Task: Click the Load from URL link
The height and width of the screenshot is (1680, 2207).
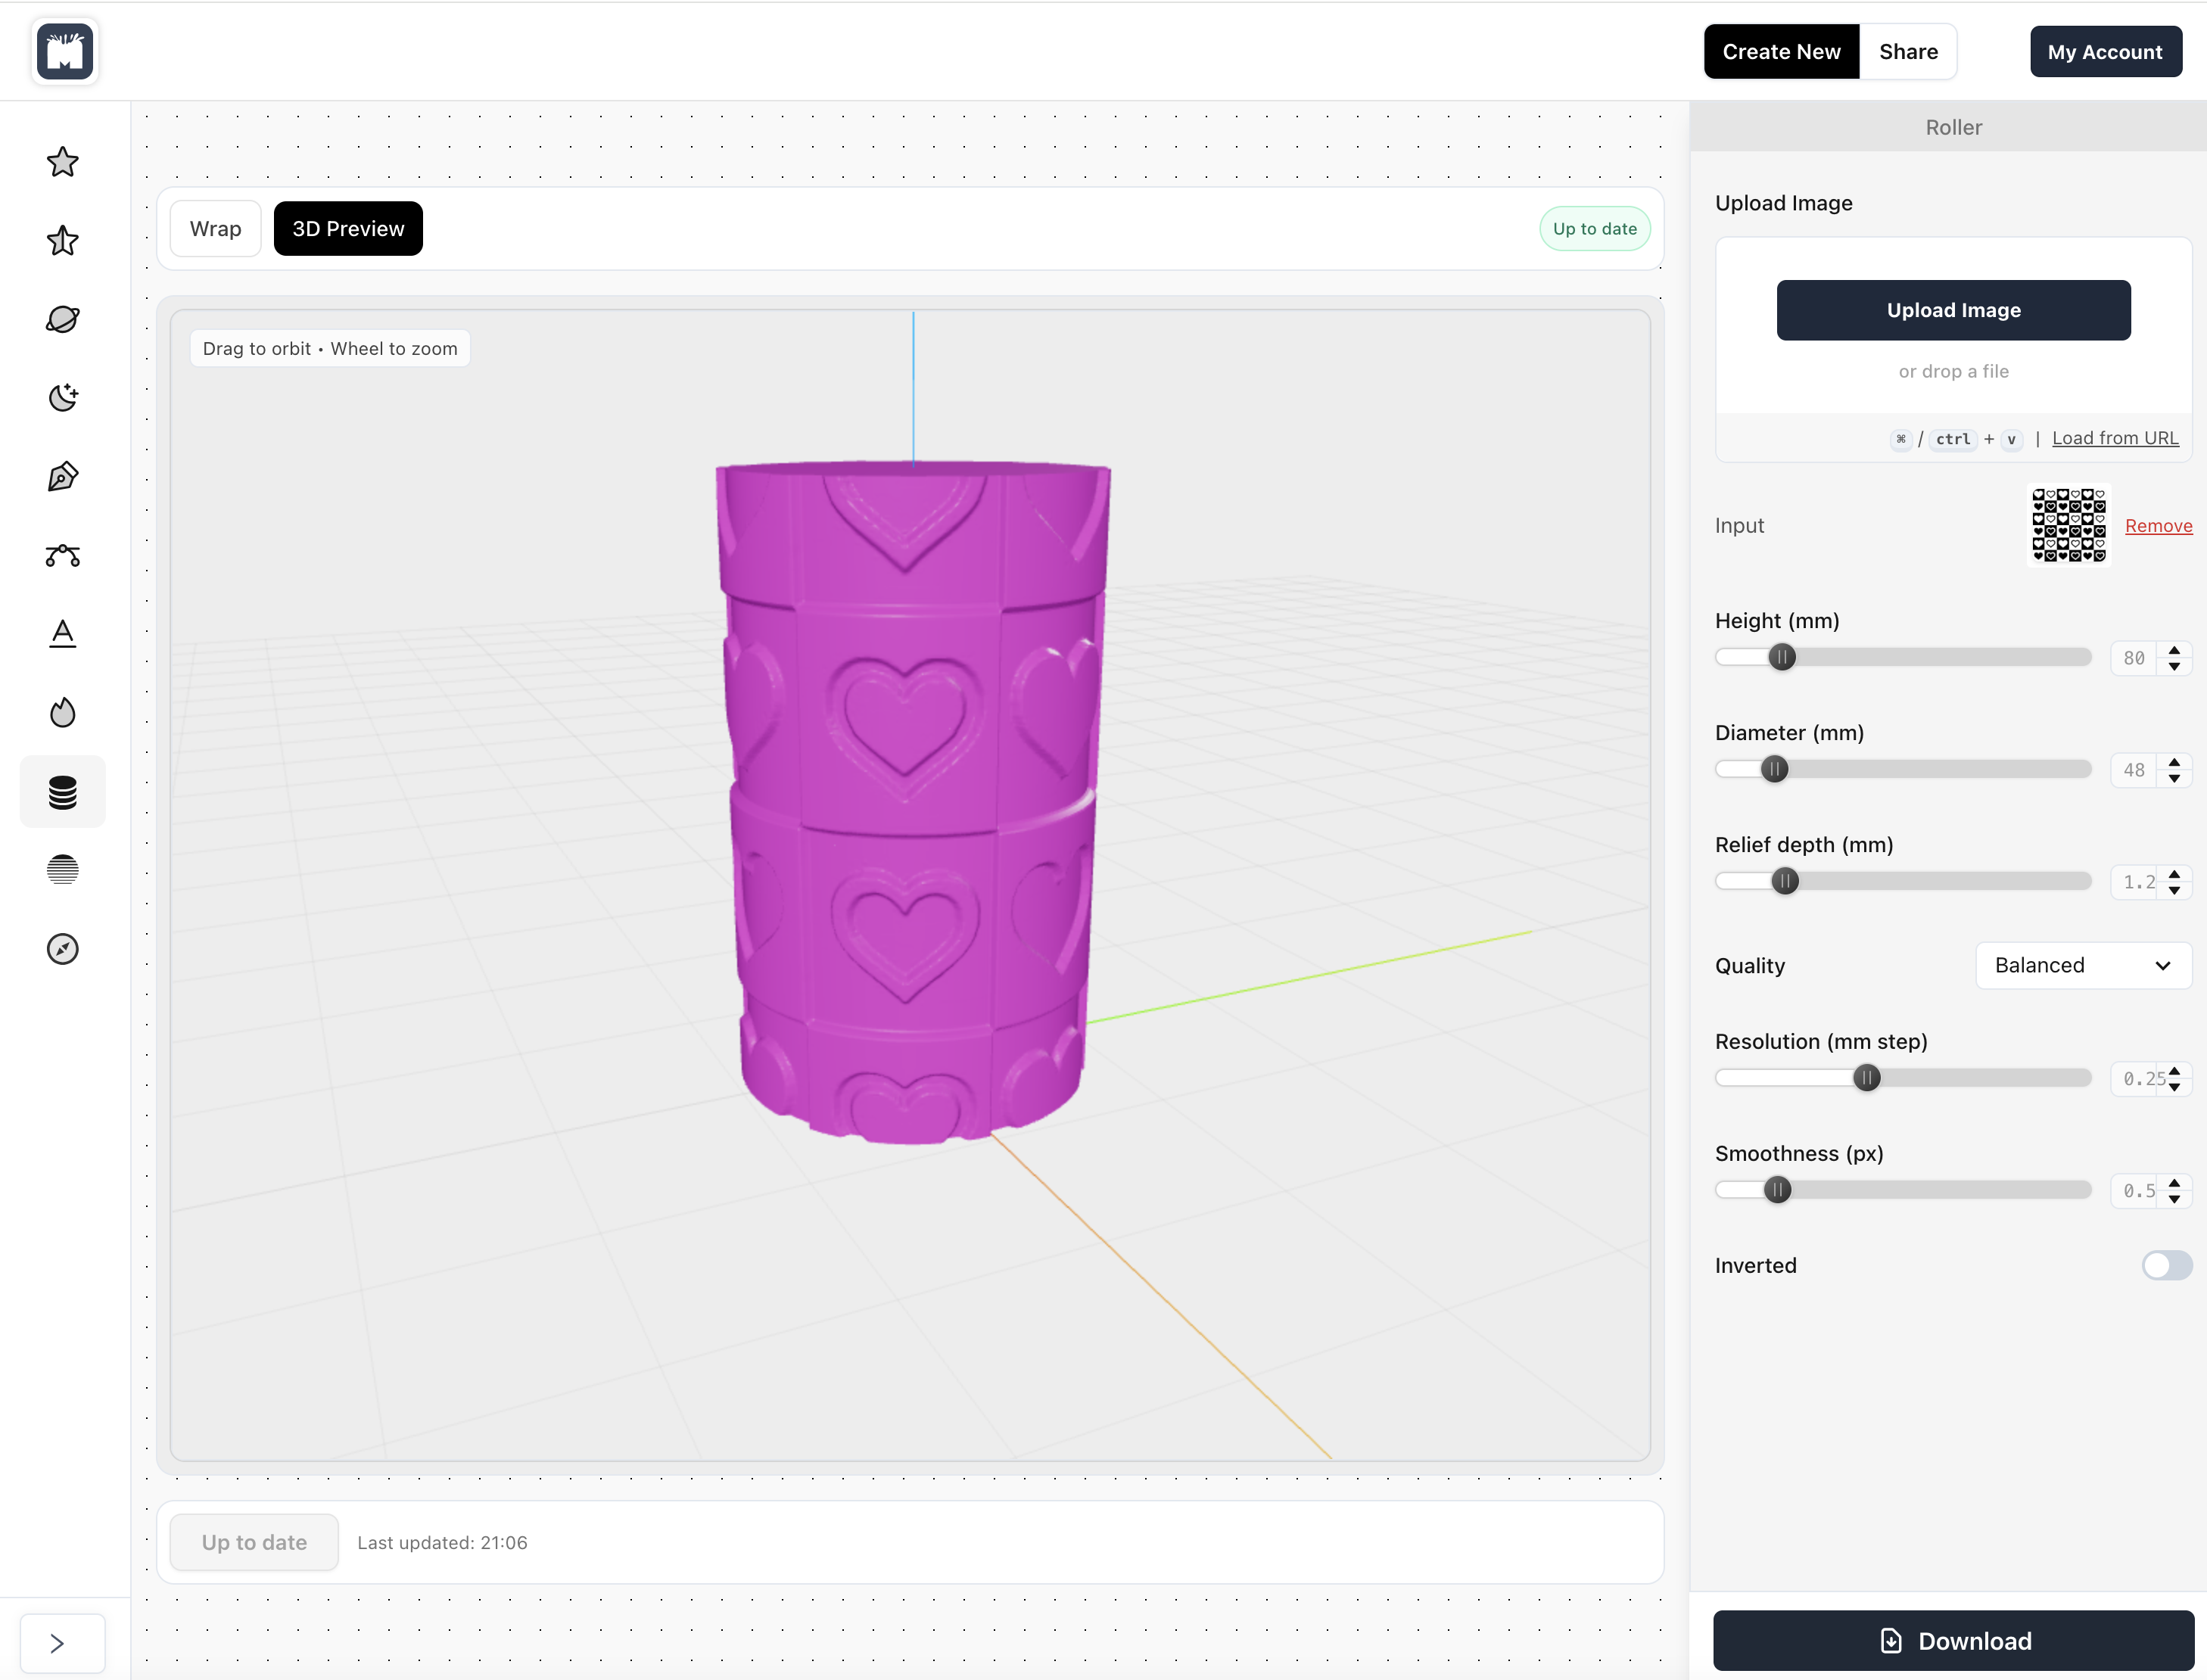Action: tap(2115, 438)
